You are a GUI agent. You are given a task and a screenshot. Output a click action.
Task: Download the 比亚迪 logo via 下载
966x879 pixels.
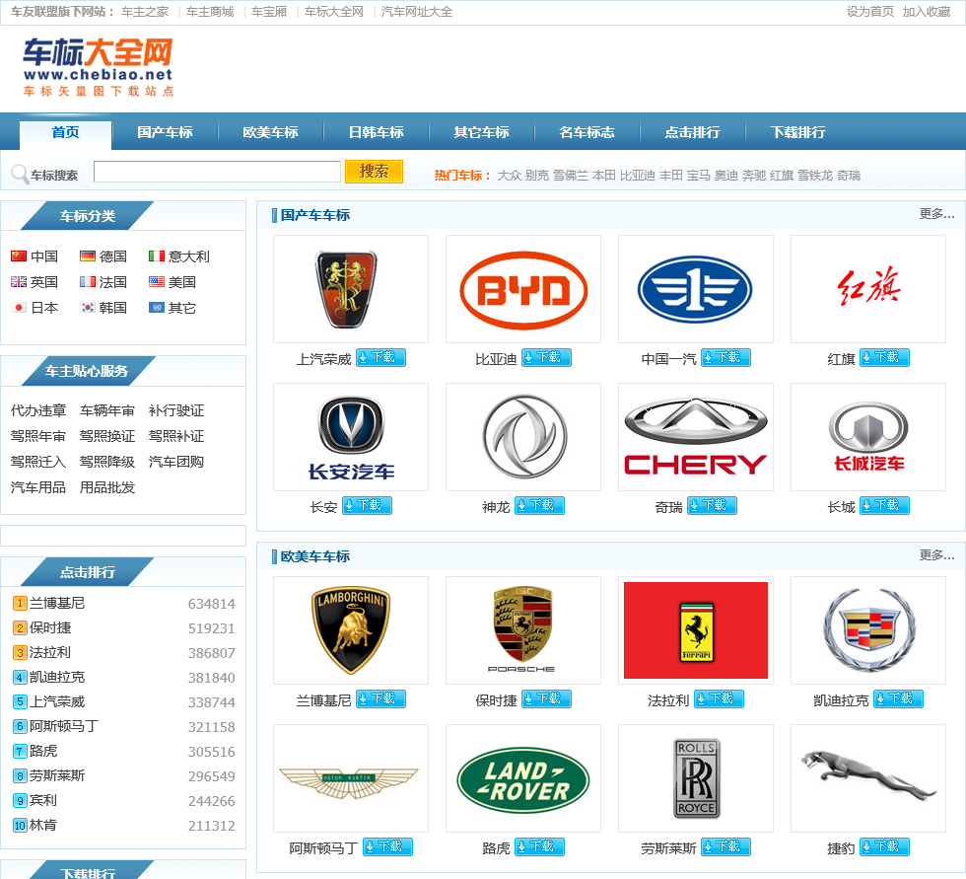[x=546, y=357]
